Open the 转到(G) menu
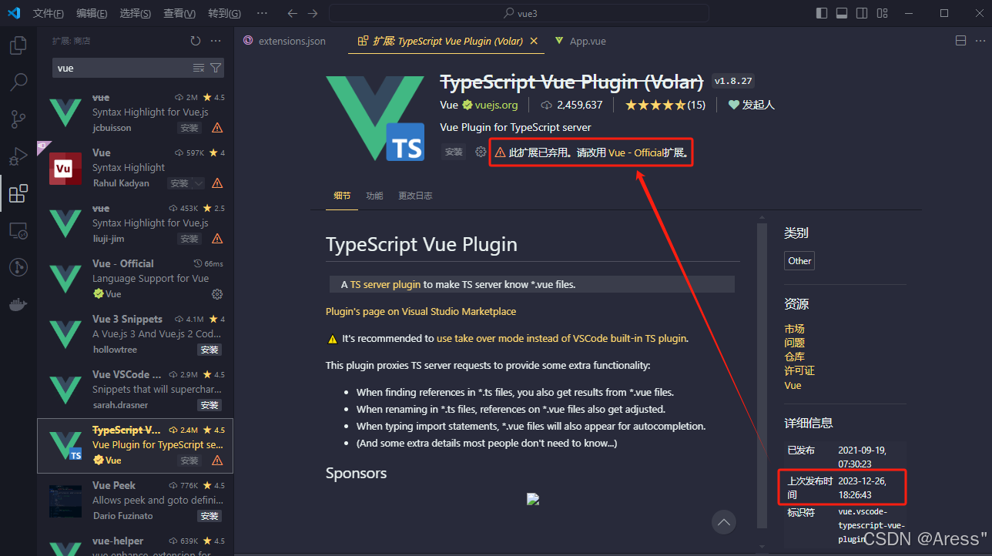 (x=224, y=13)
